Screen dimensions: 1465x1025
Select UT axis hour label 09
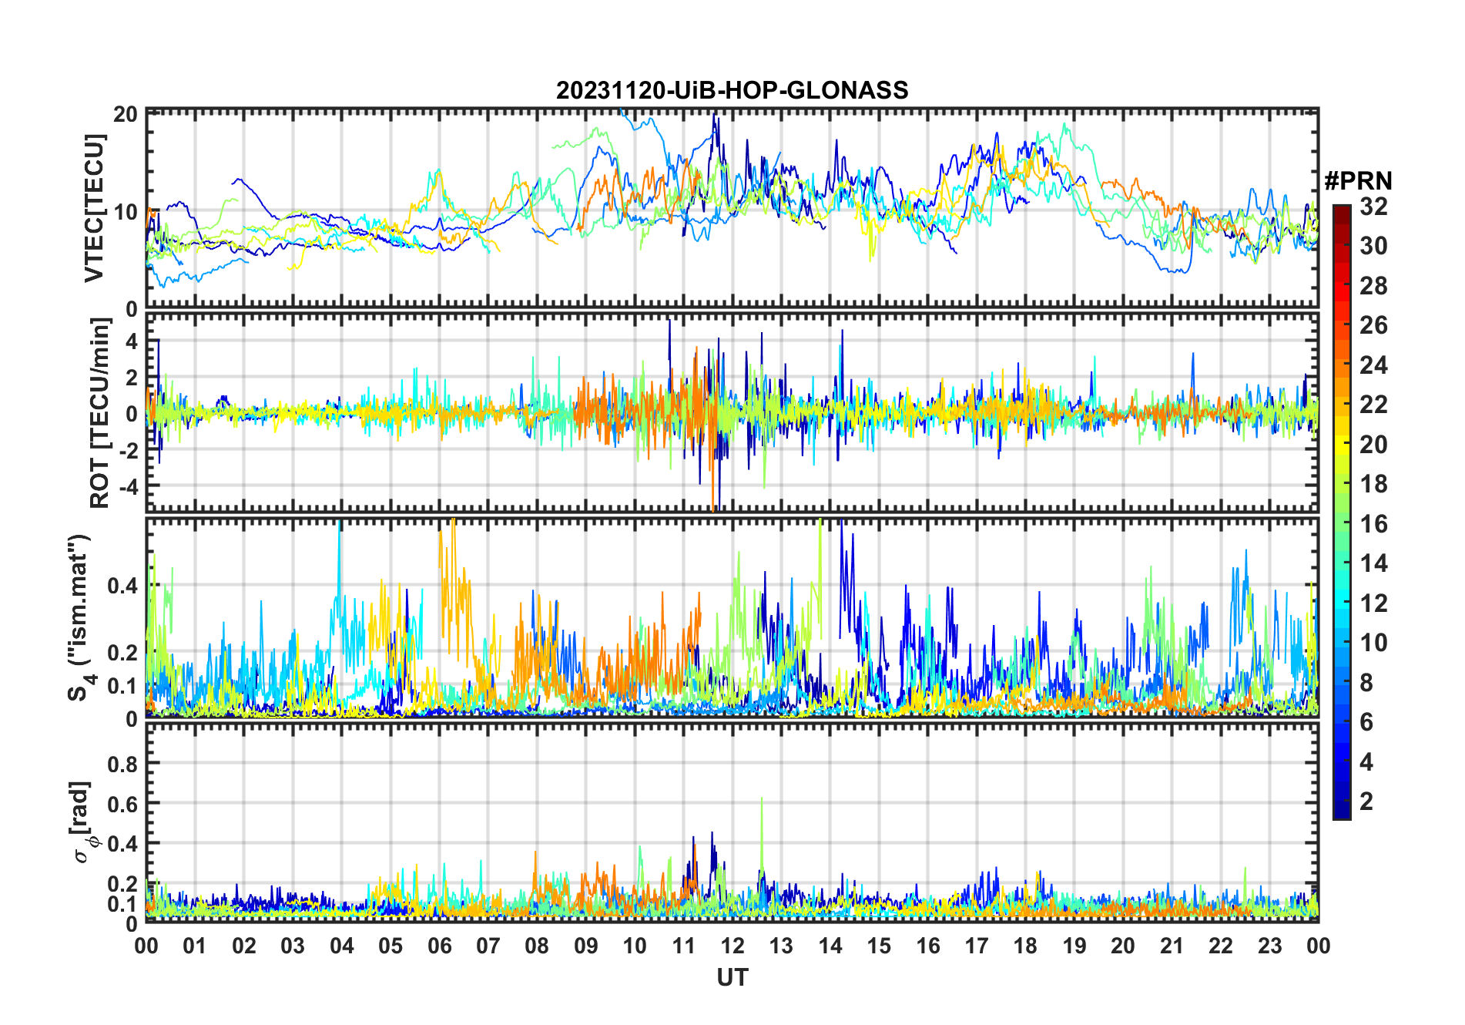(586, 946)
